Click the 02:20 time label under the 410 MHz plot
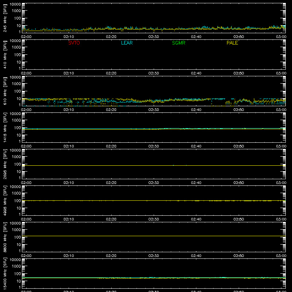This screenshot has width=292, height=292. pos(111,73)
